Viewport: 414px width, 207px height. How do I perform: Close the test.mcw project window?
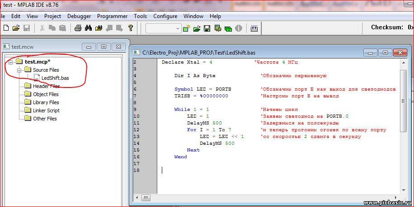(x=118, y=47)
